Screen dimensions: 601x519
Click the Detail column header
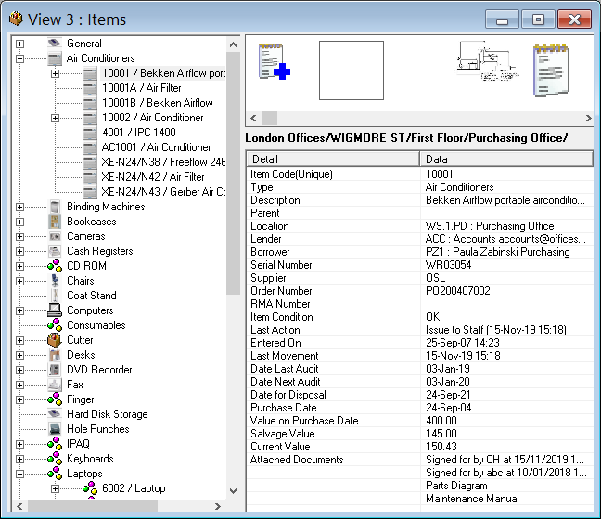click(333, 159)
